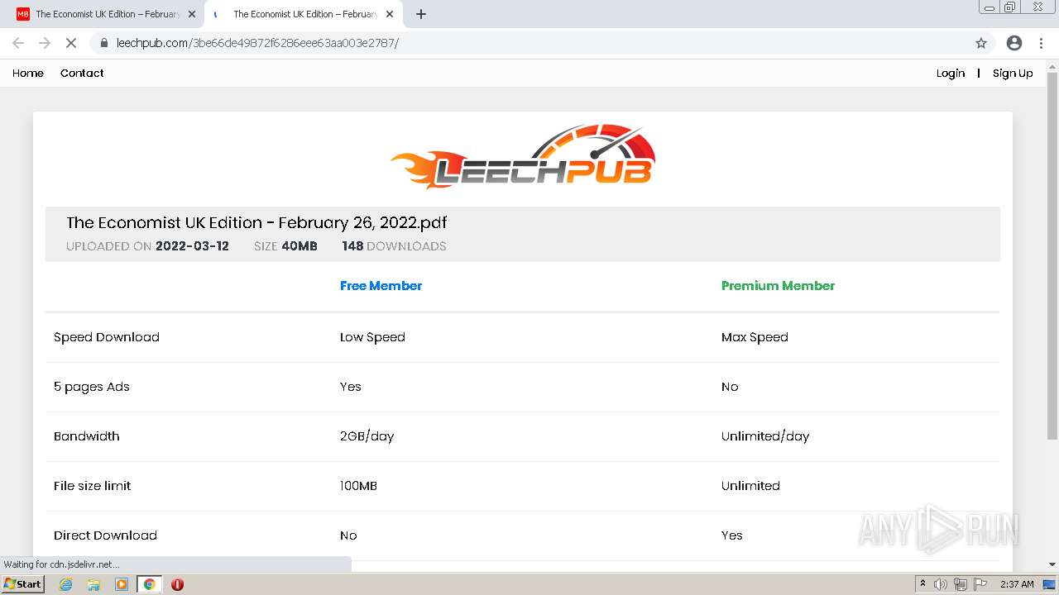Screen dimensions: 1059x595
Task: Click the Speed Download row label
Action: point(107,336)
